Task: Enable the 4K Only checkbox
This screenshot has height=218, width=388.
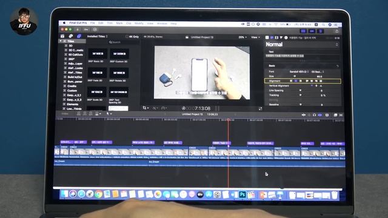Action: pos(127,36)
